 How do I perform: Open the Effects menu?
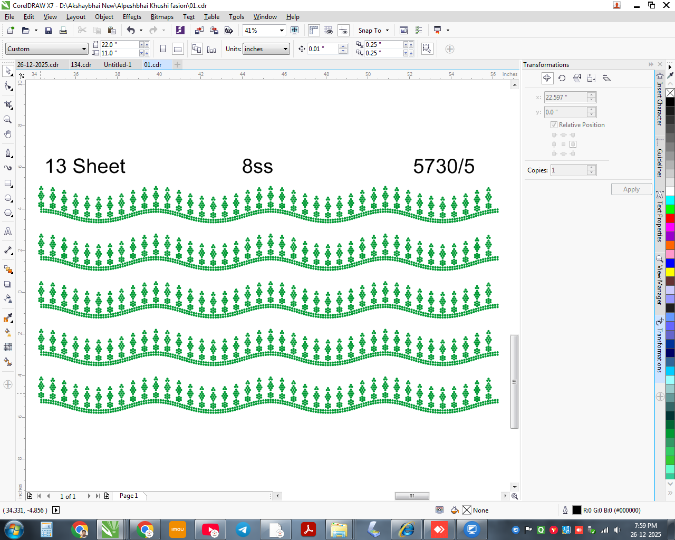click(132, 17)
